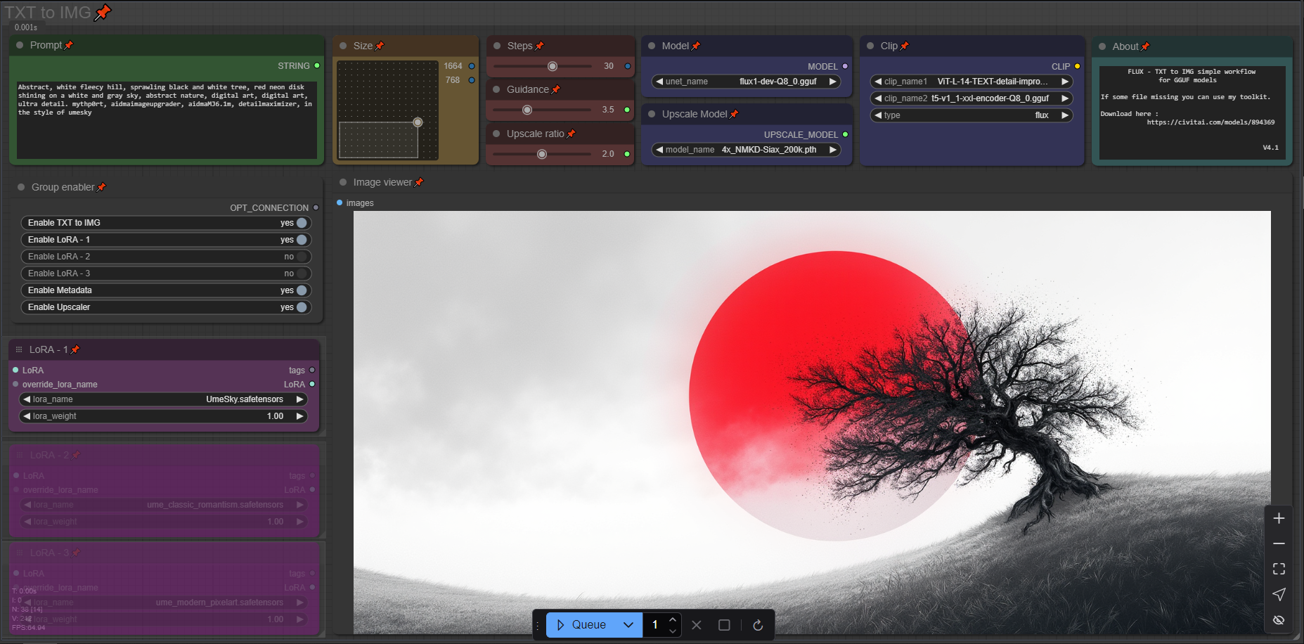Click the square stop icon in queue bar
This screenshot has height=644, width=1304.
(724, 625)
